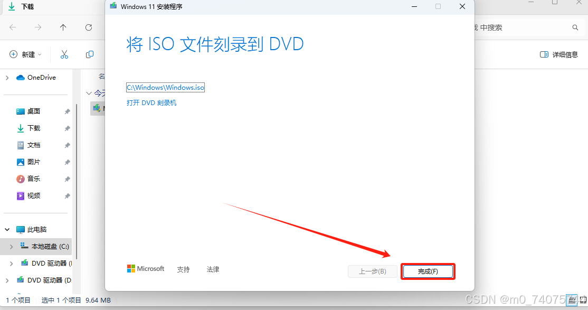The image size is (588, 310).
Task: Select the DVD 驱动器 (D entry
Action: 44,280
